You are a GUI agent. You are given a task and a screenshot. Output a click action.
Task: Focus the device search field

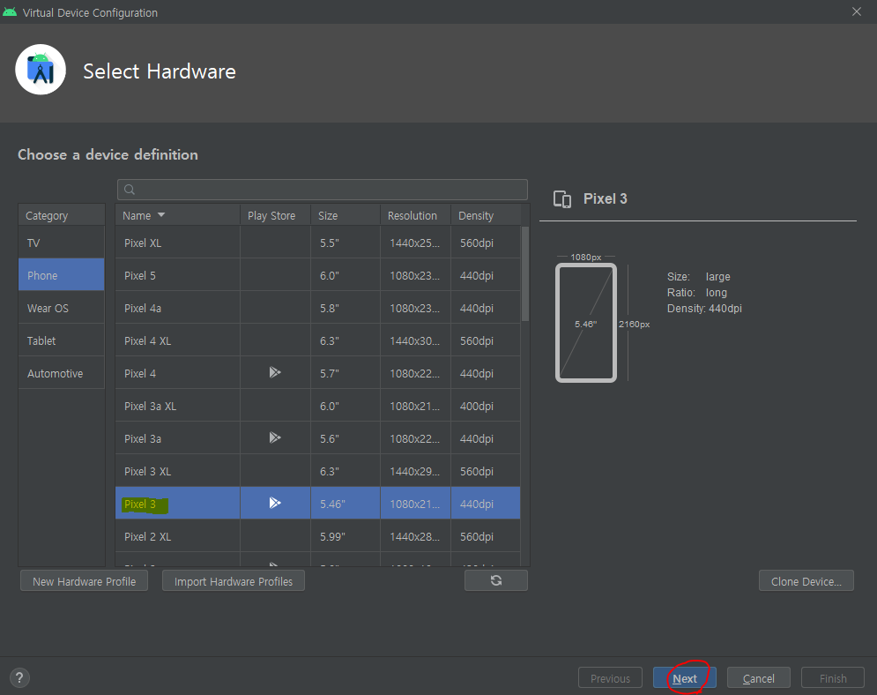point(323,190)
